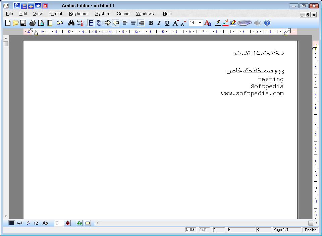Click the red square title bar icon
The height and width of the screenshot is (236, 322).
(45, 6)
